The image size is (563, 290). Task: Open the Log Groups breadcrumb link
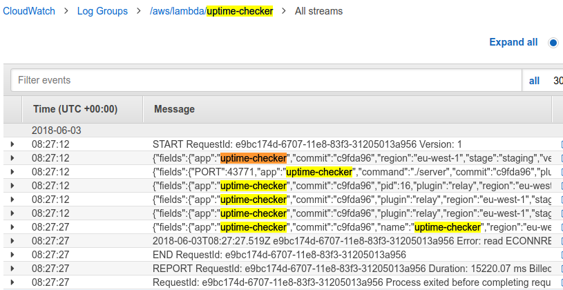tap(102, 11)
